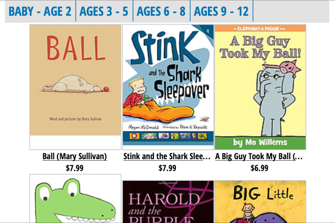This screenshot has width=335, height=223.
Task: Open the Ages 9 - 12 tab
Action: [x=221, y=11]
